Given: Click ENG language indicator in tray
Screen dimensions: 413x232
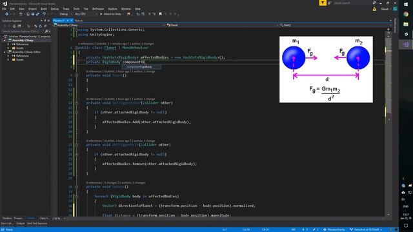Looking at the screenshot, I should [x=406, y=206].
